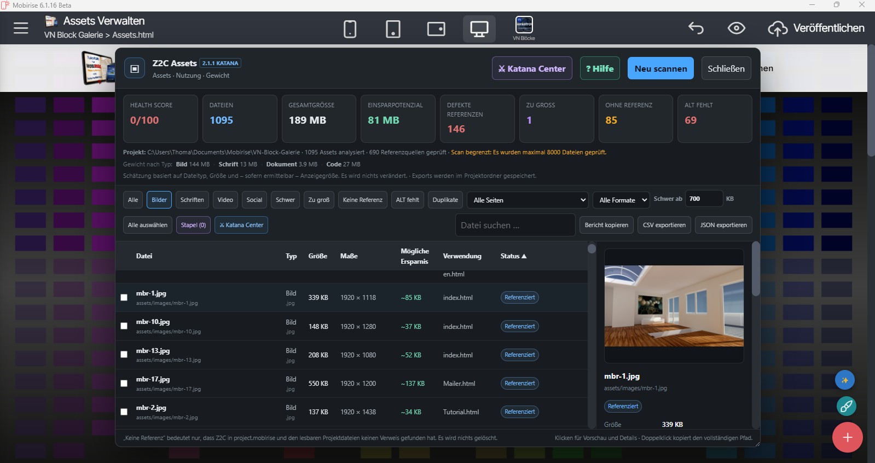Click the Ohne Referenz 85 card
This screenshot has width=875, height=463.
coord(635,119)
